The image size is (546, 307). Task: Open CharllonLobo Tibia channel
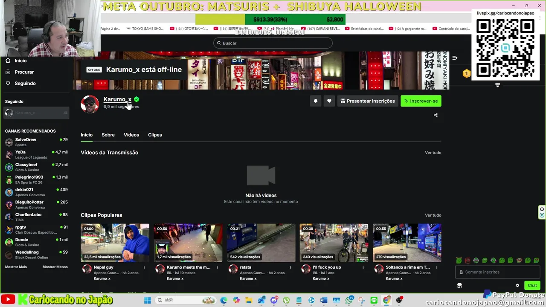pyautogui.click(x=36, y=217)
